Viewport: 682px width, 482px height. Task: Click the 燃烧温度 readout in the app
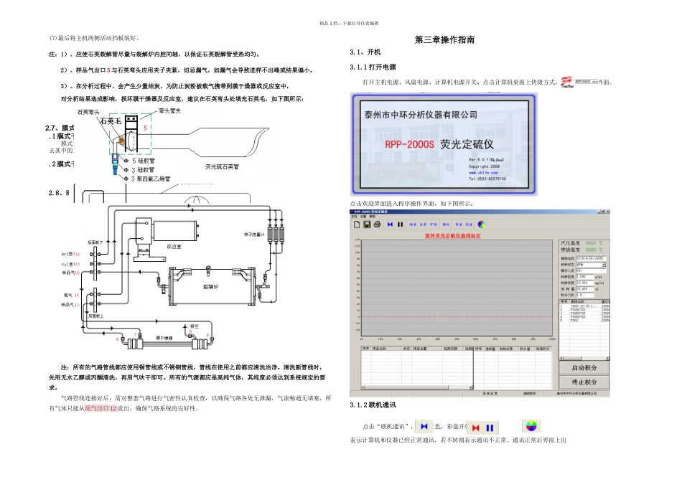point(582,250)
